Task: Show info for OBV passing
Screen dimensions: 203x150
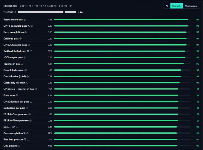Action: tap(19, 146)
